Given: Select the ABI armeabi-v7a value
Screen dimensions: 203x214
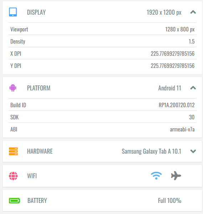Looking at the screenshot, I should pyautogui.click(x=182, y=129).
